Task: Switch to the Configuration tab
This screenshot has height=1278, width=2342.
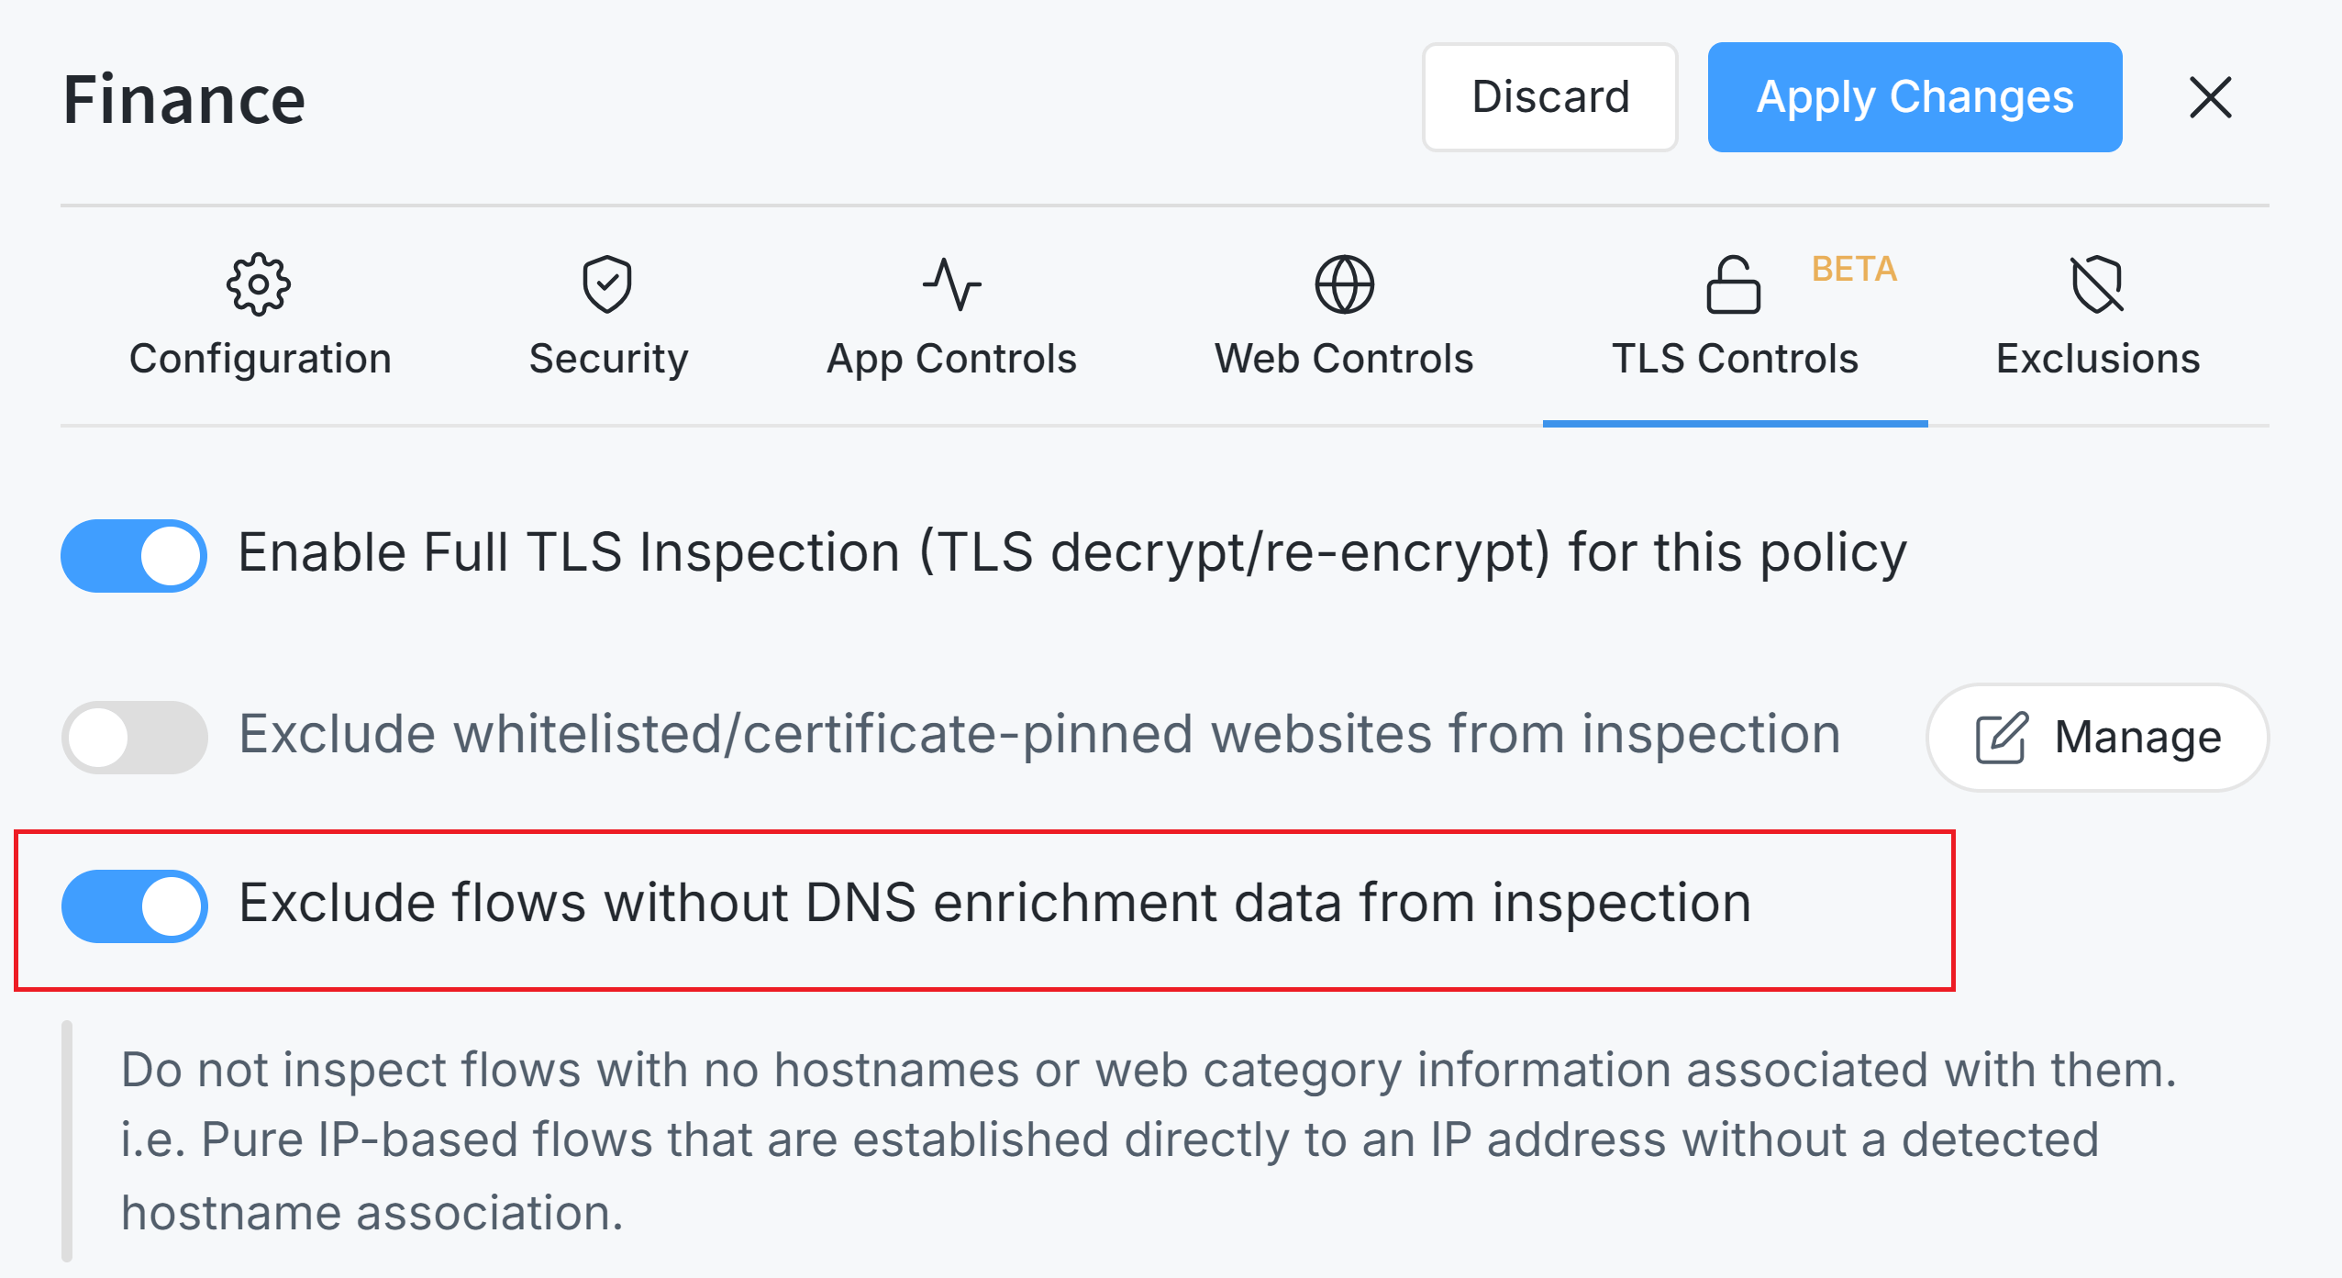Action: coord(261,359)
